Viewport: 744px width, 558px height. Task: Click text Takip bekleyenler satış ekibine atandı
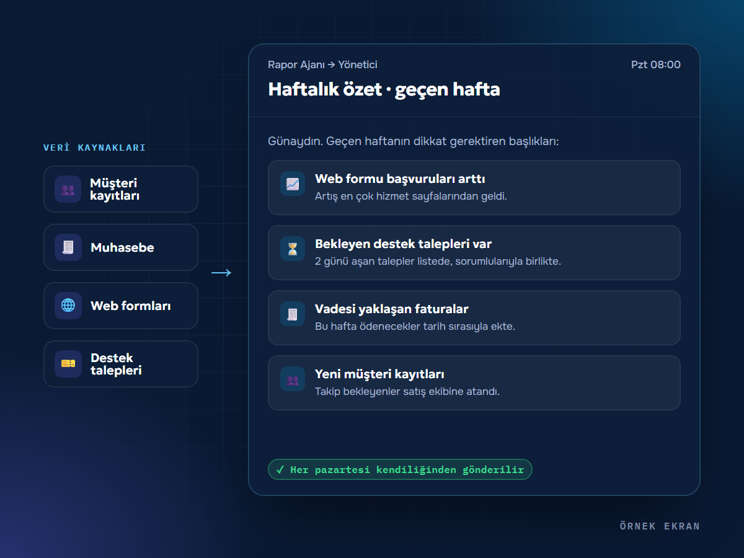click(407, 391)
